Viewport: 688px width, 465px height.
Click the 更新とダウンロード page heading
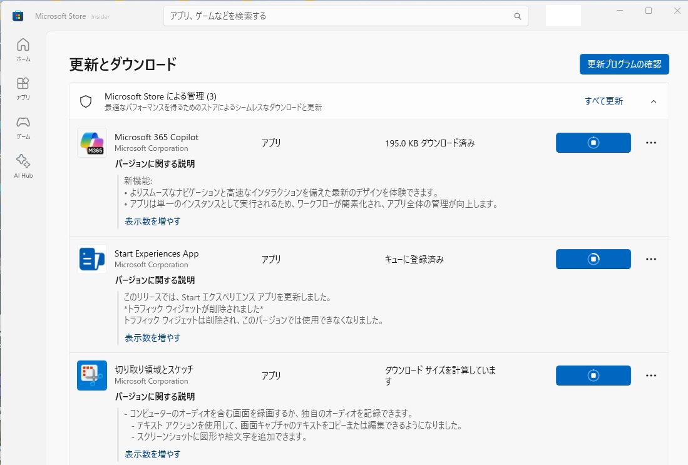(123, 64)
